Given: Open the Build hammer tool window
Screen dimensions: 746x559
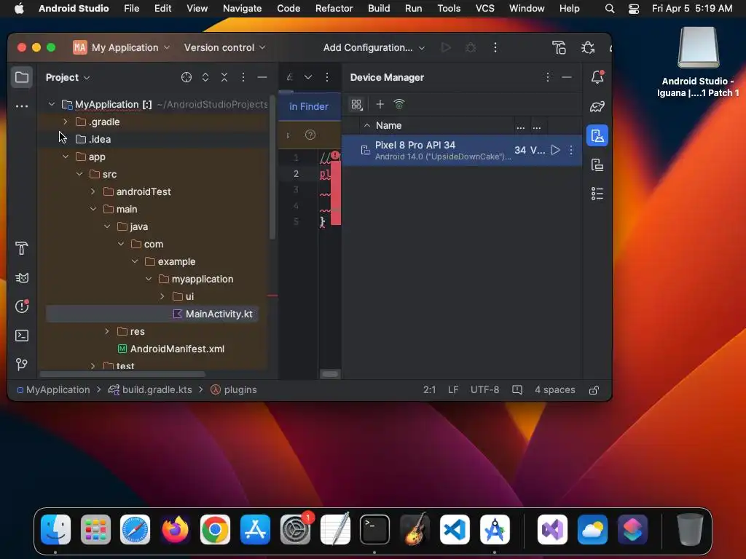Looking at the screenshot, I should (22, 248).
